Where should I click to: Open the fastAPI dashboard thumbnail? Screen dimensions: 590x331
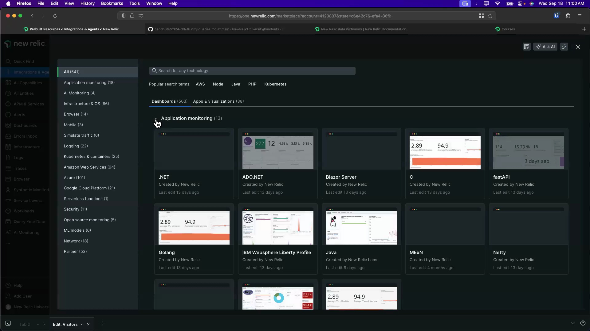(x=529, y=151)
